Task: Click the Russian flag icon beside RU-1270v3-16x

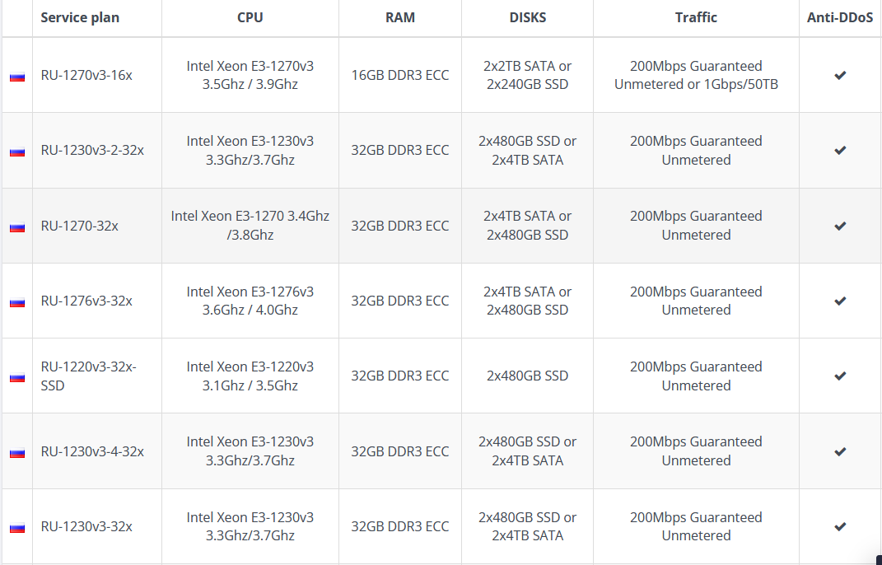Action: [x=17, y=77]
